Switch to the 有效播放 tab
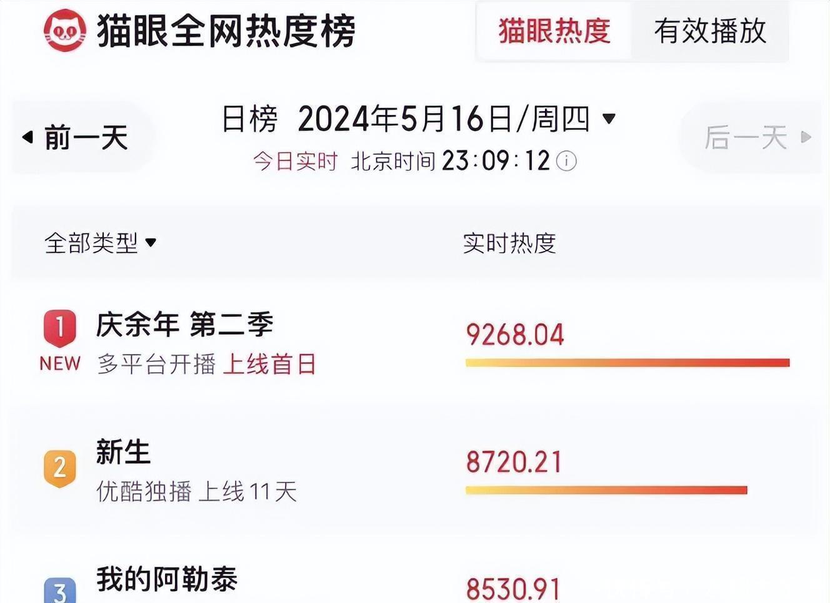The image size is (830, 603). [x=710, y=31]
